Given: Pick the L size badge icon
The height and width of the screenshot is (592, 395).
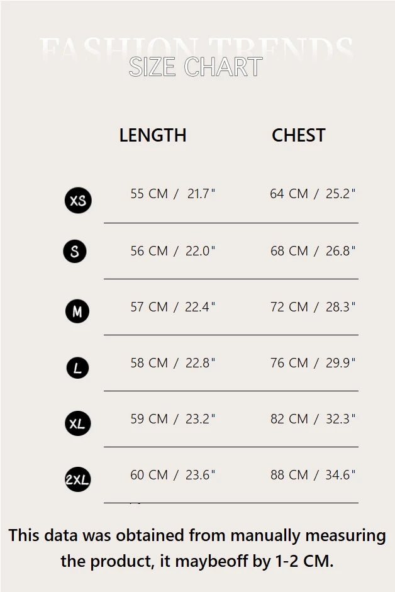Looking at the screenshot, I should [x=77, y=367].
